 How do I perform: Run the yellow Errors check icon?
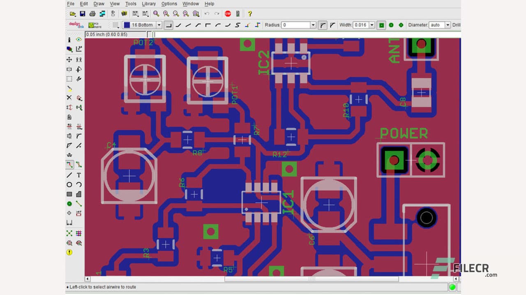69,252
